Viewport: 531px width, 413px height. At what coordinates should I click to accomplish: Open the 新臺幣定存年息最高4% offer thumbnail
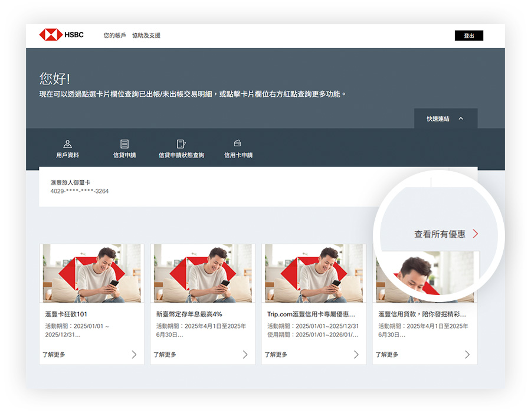click(203, 273)
